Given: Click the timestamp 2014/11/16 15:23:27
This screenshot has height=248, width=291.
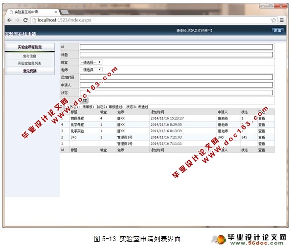Looking at the screenshot, I should (167, 118).
